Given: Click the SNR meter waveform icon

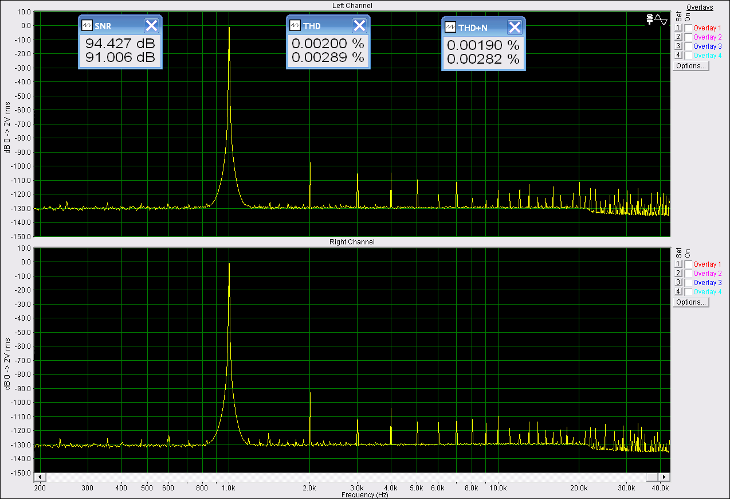Looking at the screenshot, I should pyautogui.click(x=87, y=26).
